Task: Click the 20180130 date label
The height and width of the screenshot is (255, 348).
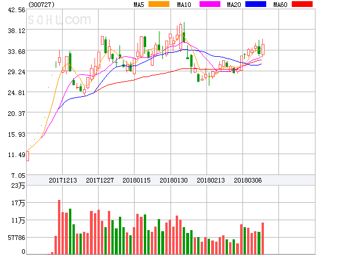Action: pos(173,180)
